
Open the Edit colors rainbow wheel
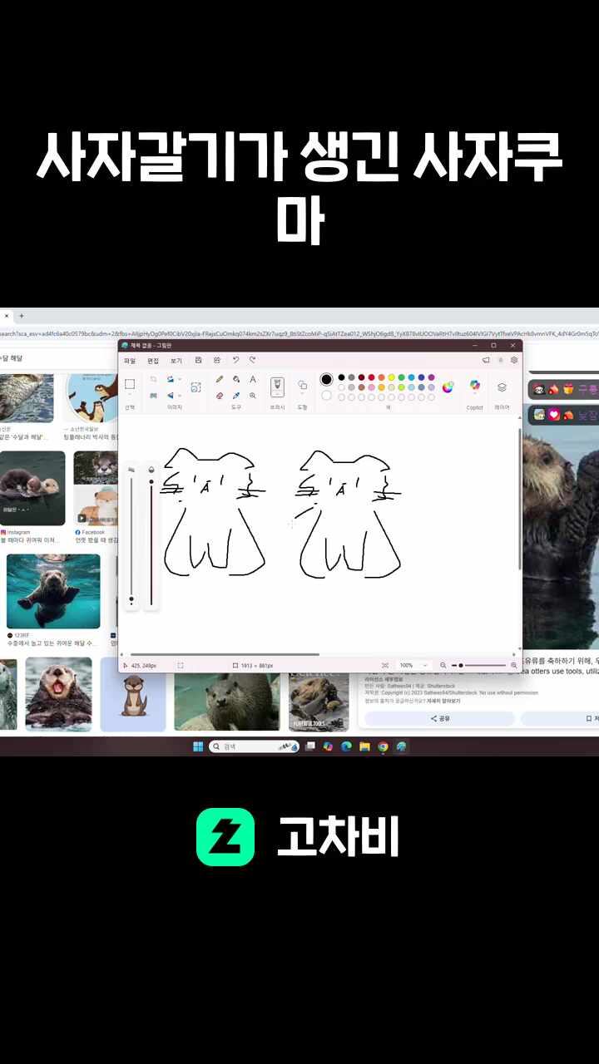coord(448,387)
